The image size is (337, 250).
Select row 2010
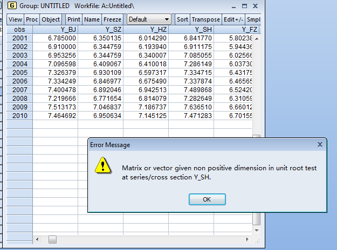pyautogui.click(x=19, y=115)
